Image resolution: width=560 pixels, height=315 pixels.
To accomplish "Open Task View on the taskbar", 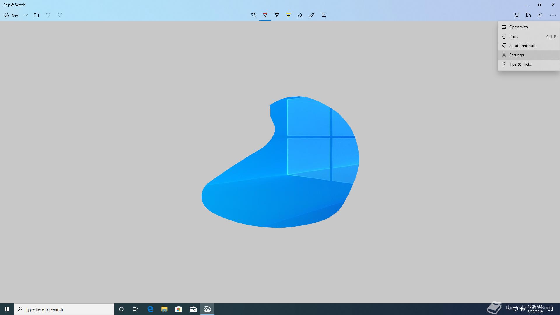I will (x=135, y=309).
